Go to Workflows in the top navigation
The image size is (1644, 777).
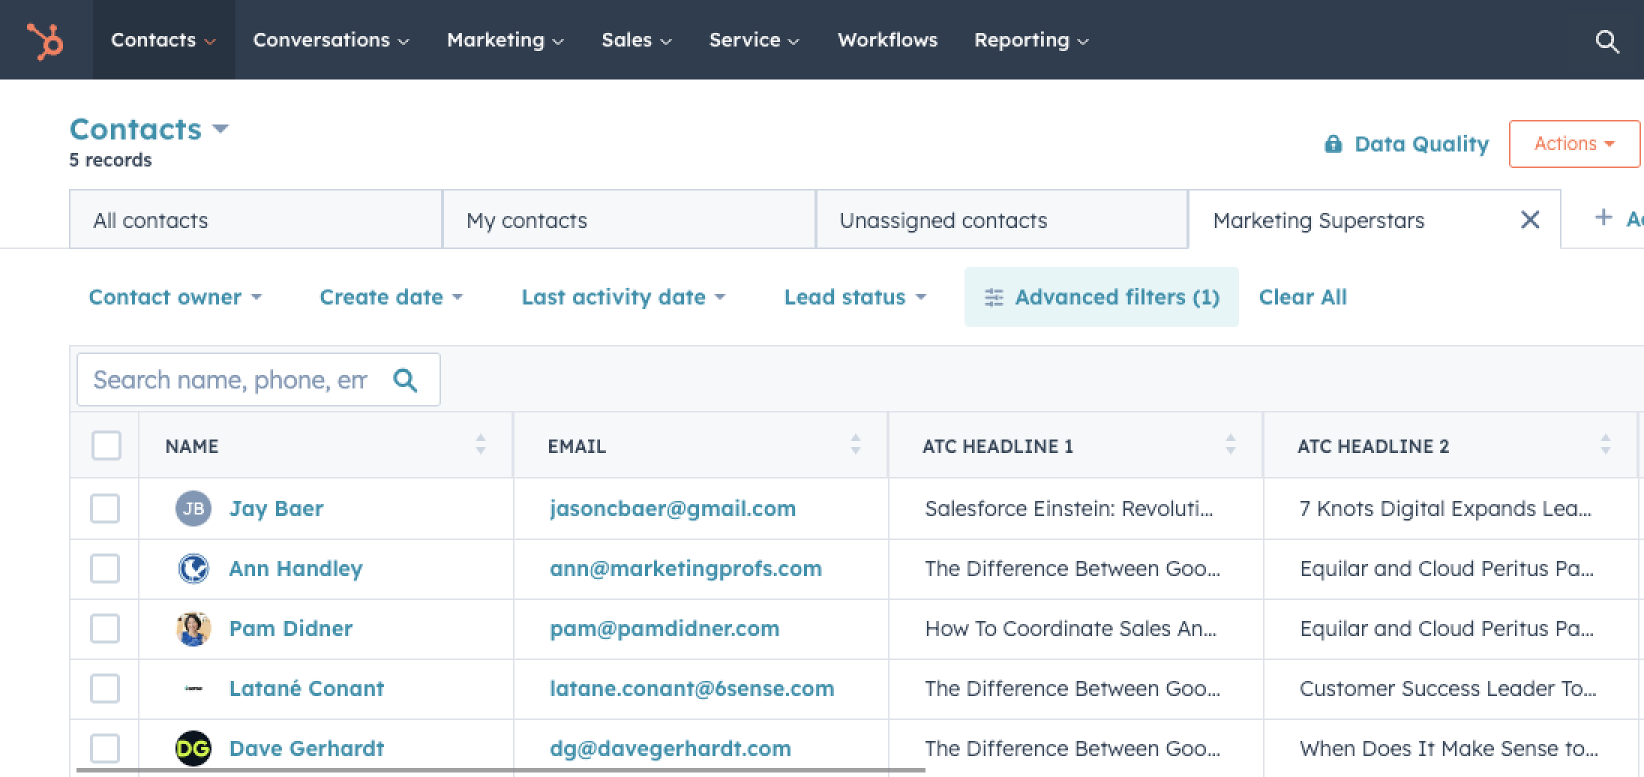coord(887,40)
